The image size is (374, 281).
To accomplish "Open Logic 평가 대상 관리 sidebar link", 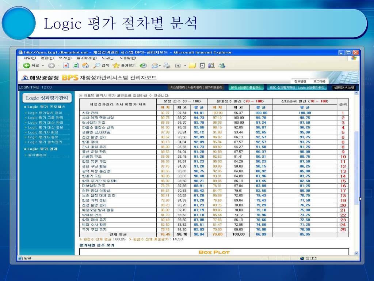I will 46,123.
